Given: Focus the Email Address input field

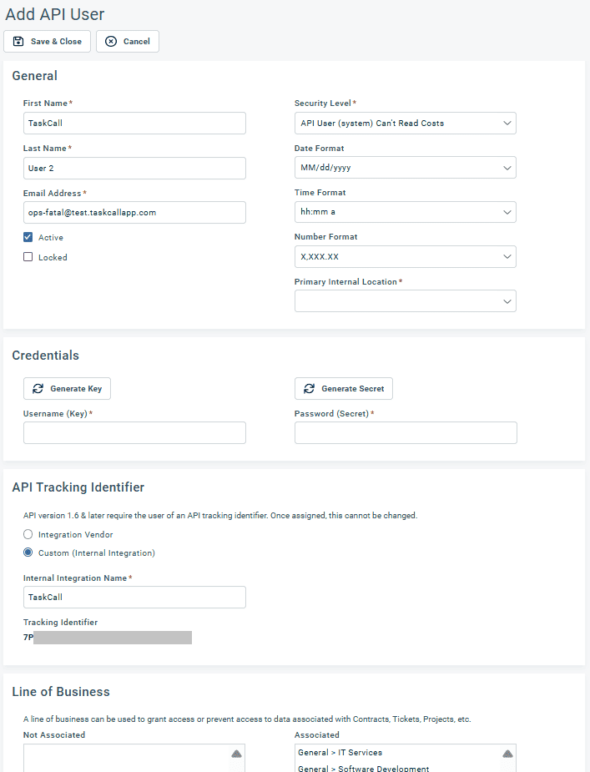Looking at the screenshot, I should coord(134,213).
